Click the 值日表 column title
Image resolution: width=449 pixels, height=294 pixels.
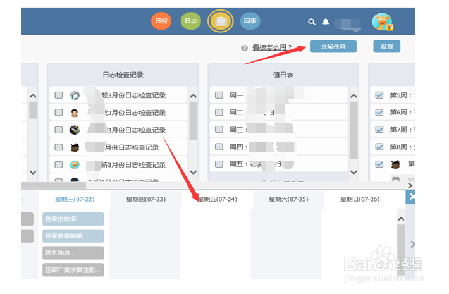tap(283, 75)
